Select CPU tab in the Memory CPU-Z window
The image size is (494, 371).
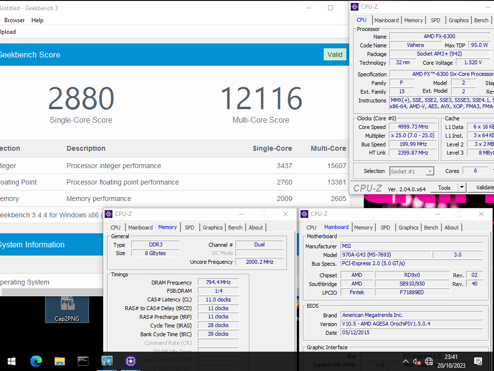click(x=115, y=228)
